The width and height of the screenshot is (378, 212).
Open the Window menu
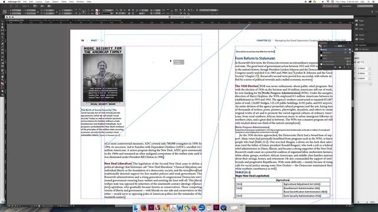pyautogui.click(x=80, y=2)
